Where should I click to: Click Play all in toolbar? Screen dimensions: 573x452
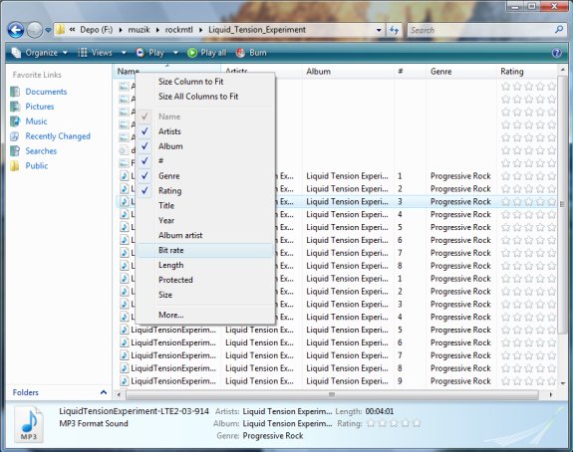[207, 53]
